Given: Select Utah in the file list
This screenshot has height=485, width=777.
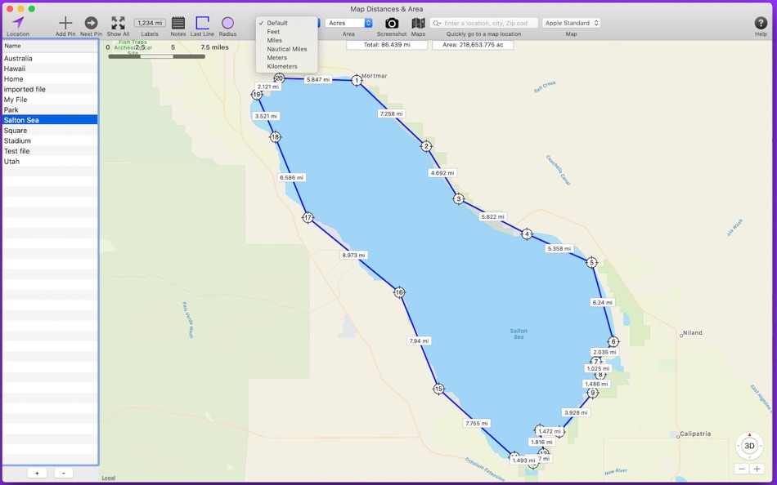Looking at the screenshot, I should click(x=50, y=162).
